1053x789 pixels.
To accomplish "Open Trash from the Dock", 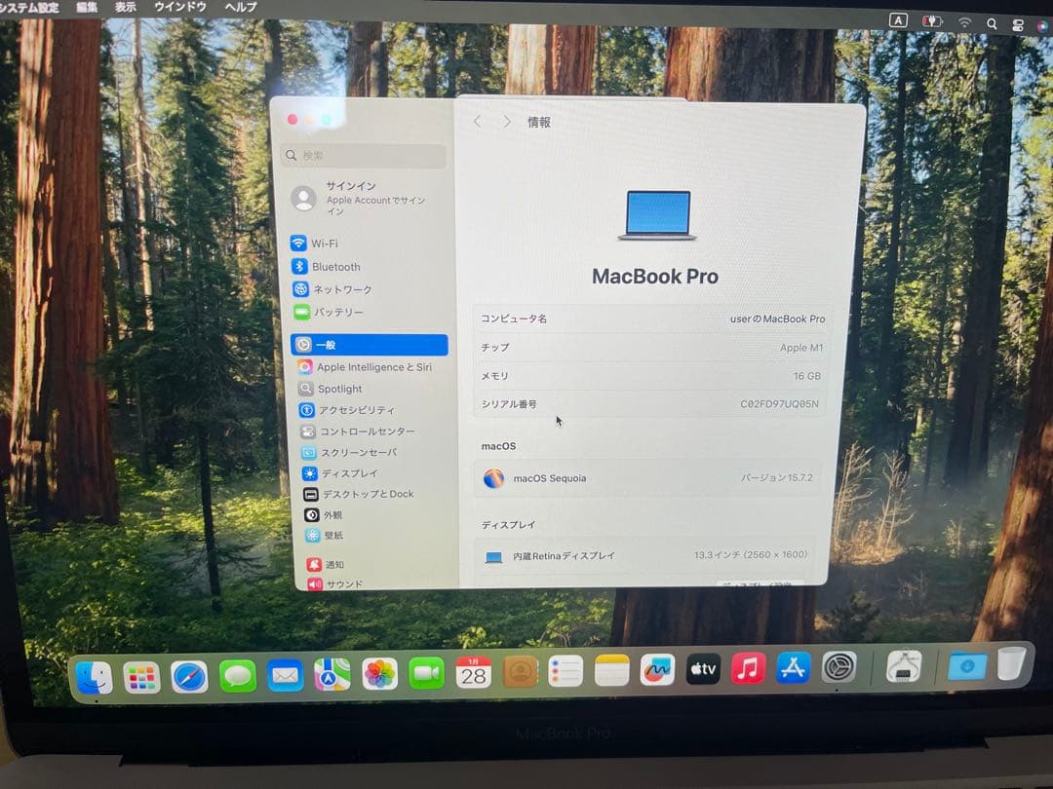I will (1011, 663).
